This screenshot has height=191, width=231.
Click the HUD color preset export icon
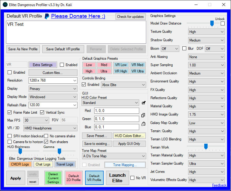pyautogui.click(x=144, y=103)
